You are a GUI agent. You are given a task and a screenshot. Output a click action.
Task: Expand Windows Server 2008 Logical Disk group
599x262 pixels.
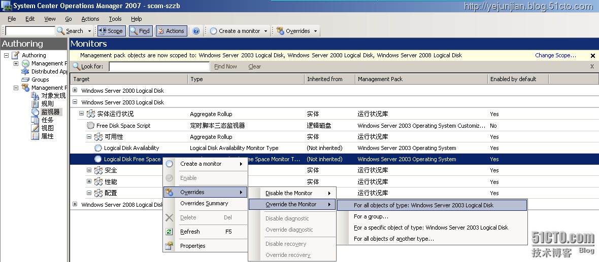click(x=75, y=204)
